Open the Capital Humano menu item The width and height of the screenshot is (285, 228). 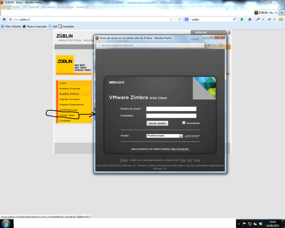(x=69, y=99)
